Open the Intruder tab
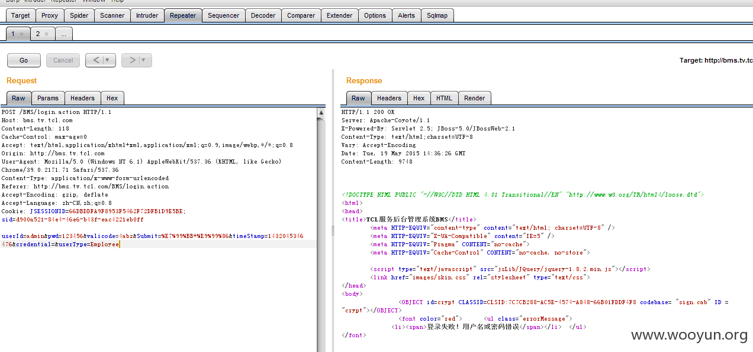 pos(147,15)
